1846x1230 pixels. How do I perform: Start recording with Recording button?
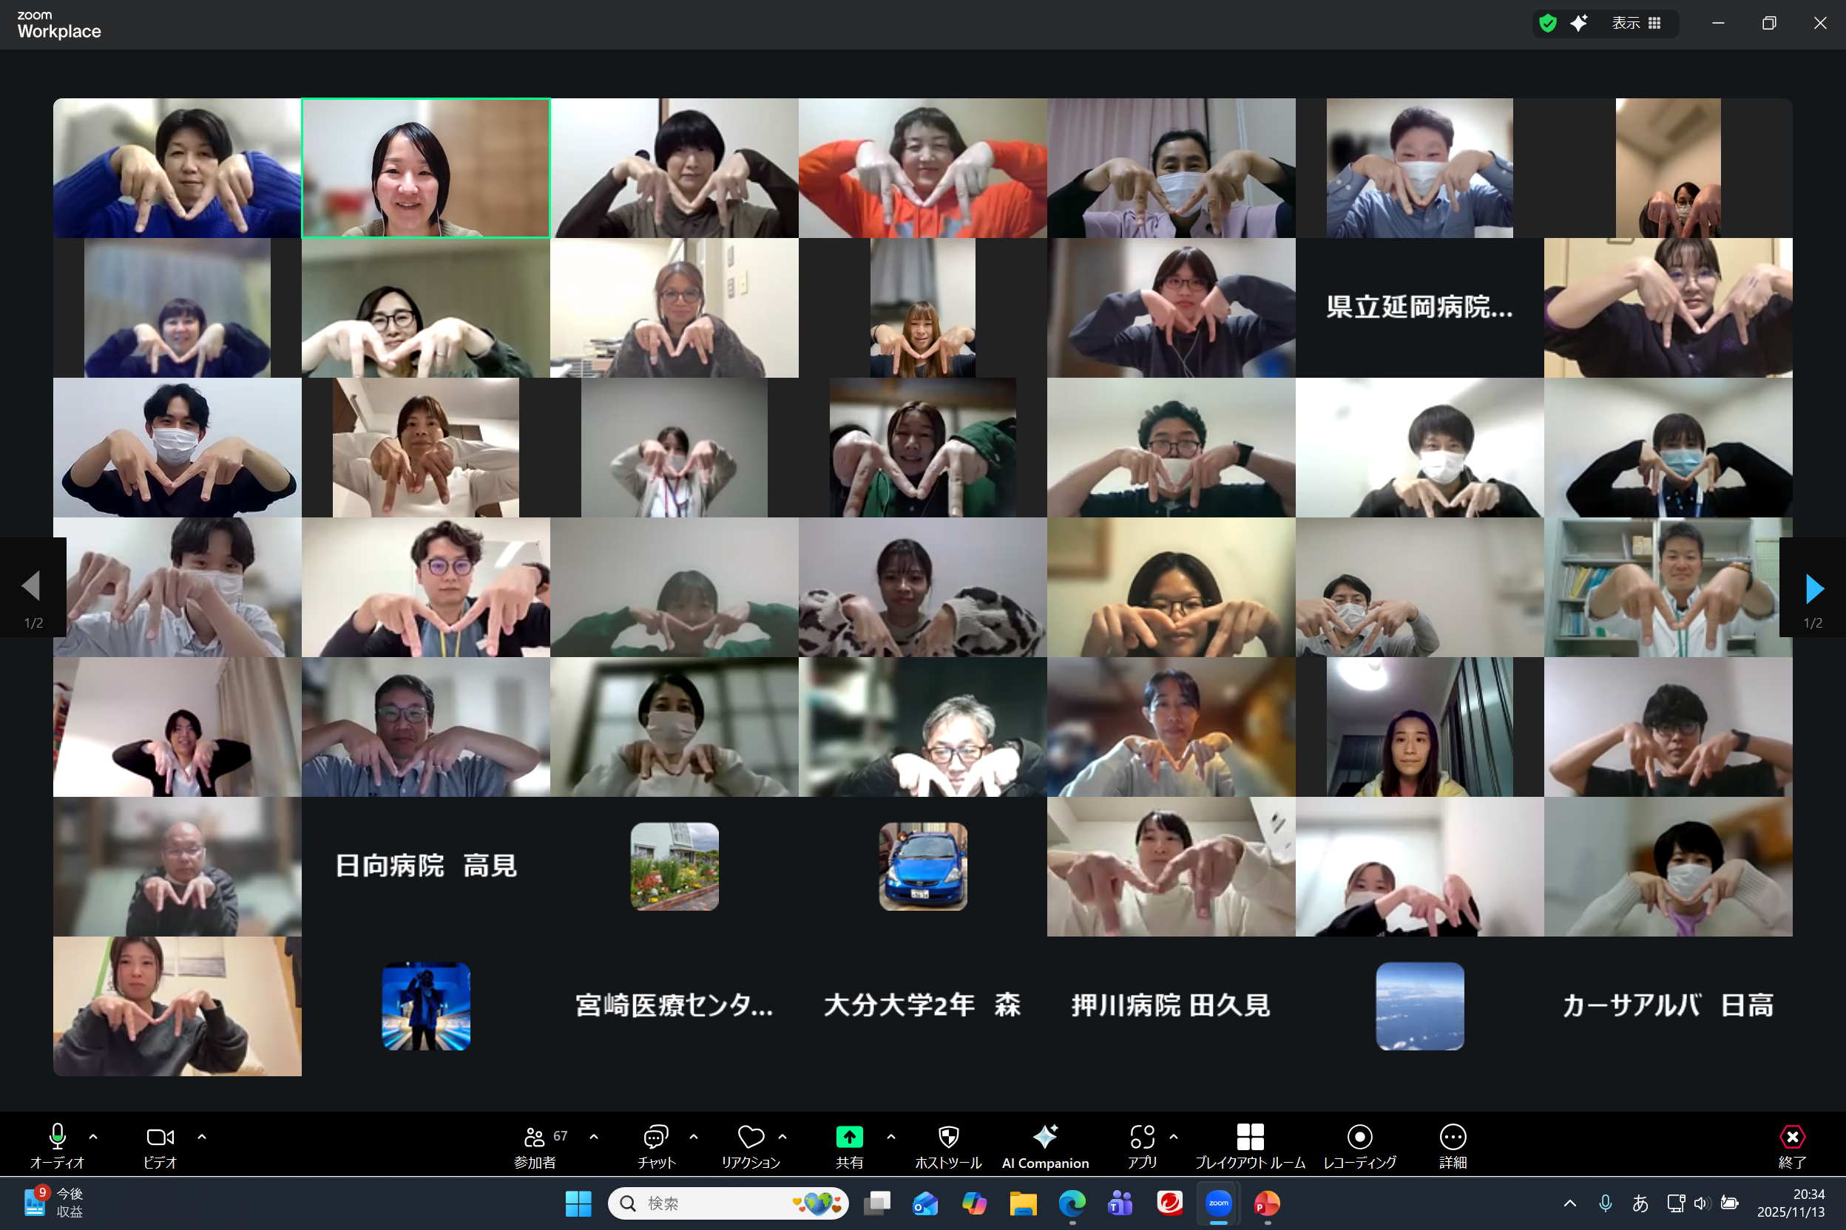pos(1359,1137)
